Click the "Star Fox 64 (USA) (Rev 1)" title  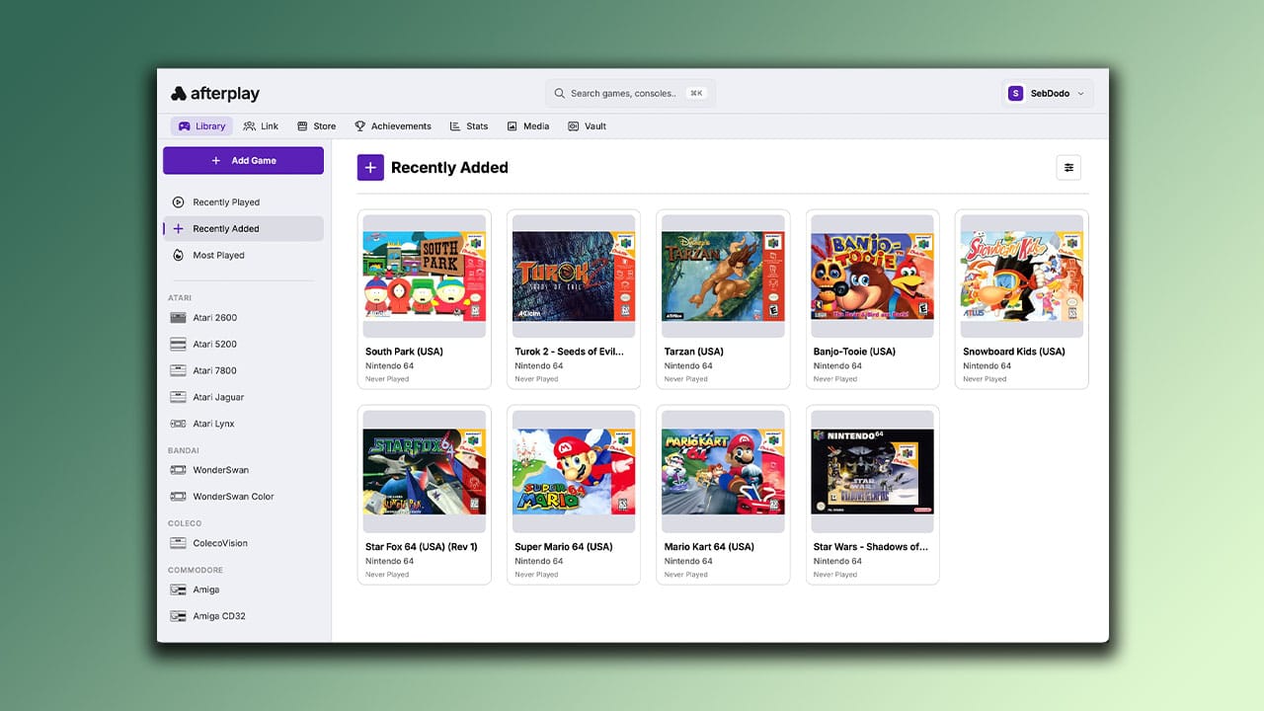[x=422, y=547]
